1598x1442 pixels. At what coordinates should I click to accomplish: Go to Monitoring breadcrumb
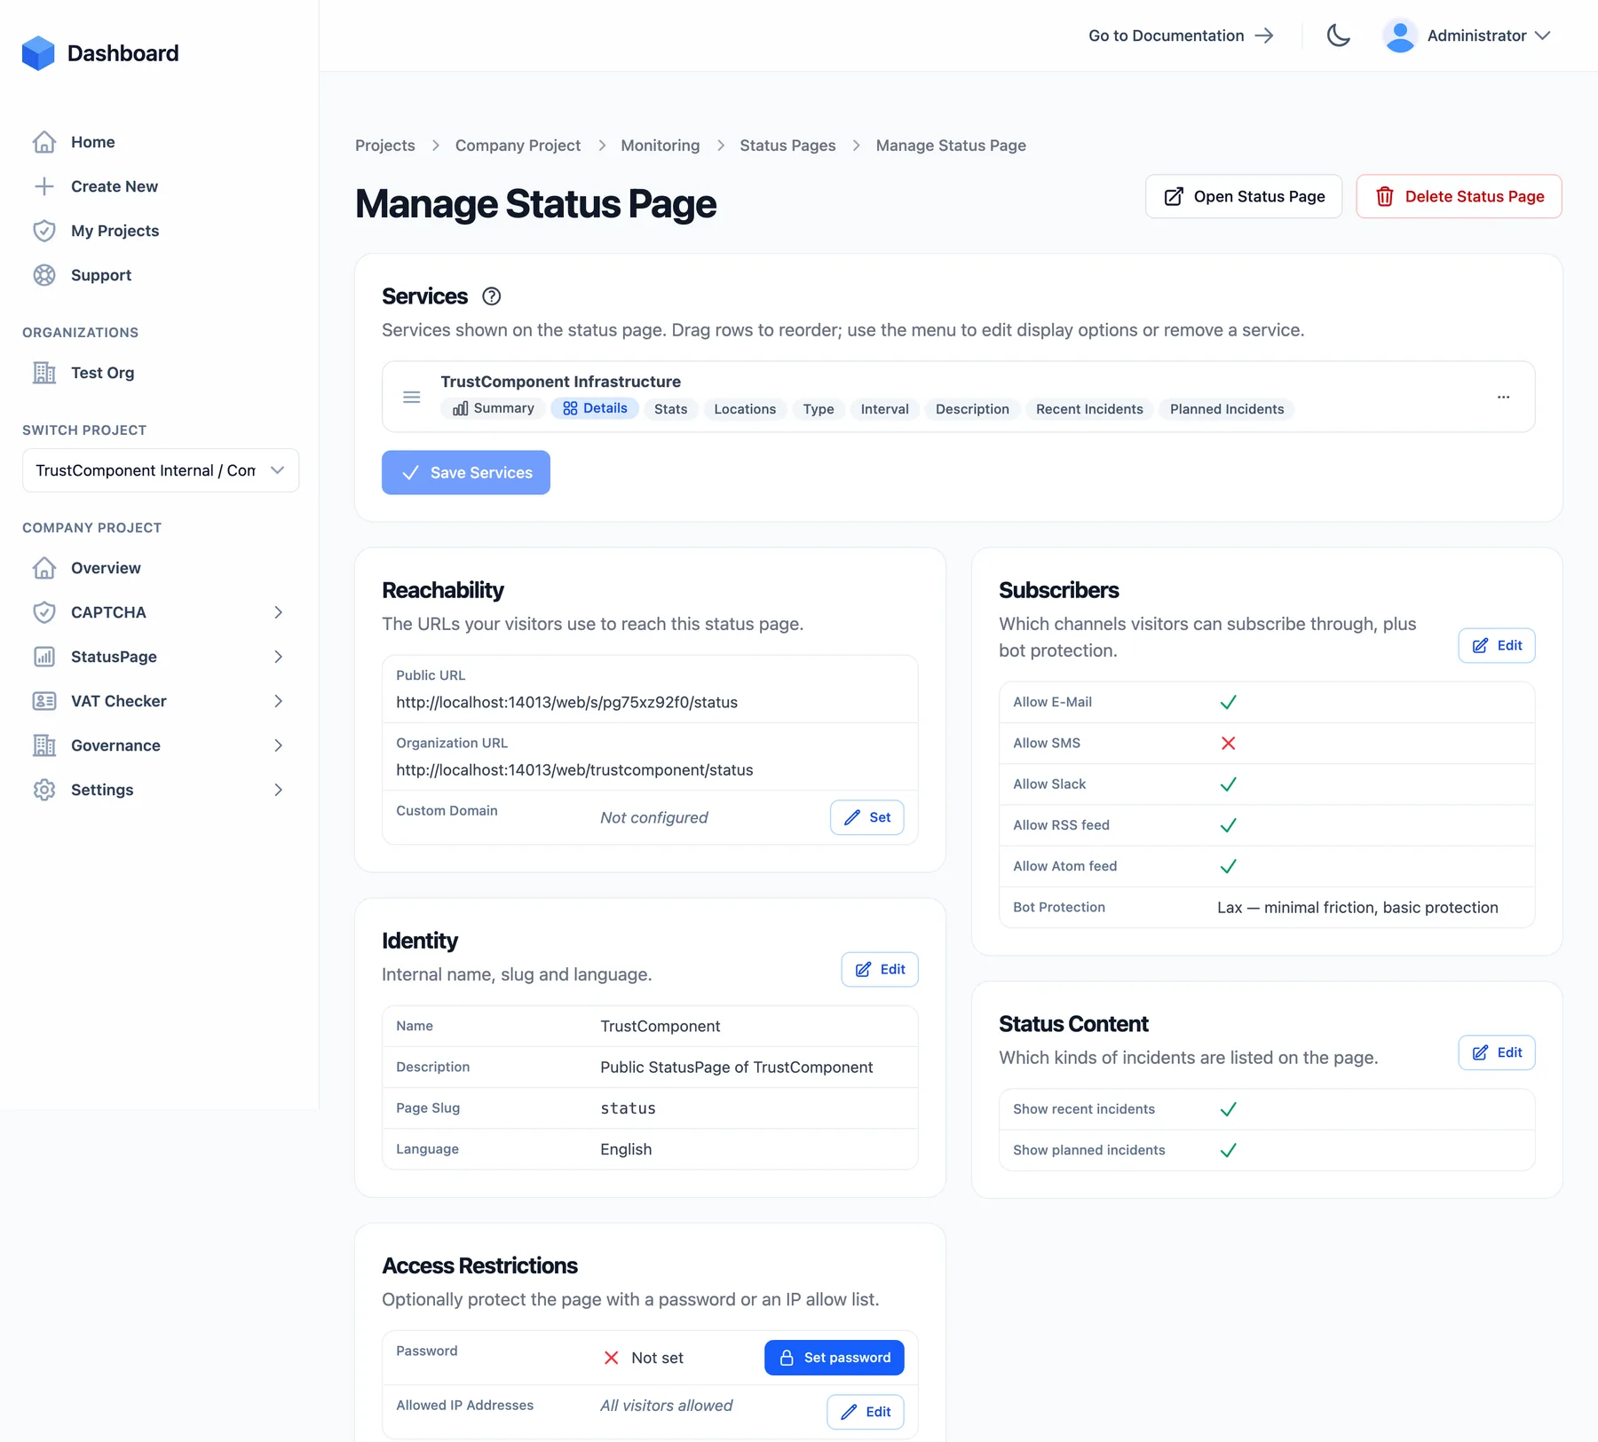660,146
